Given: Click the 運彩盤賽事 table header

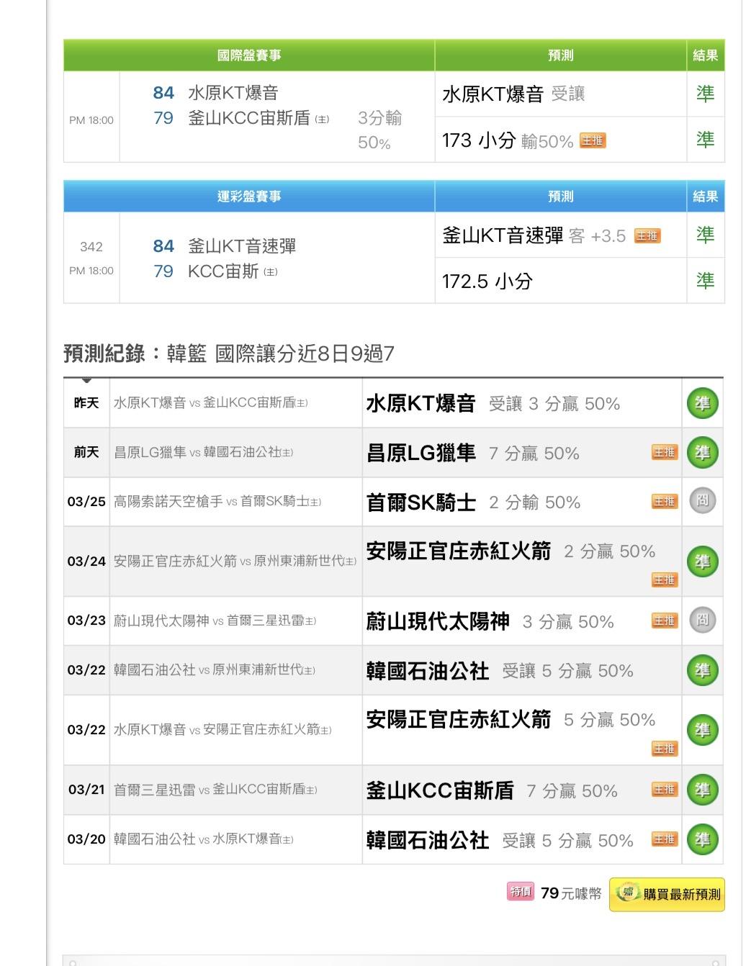Looking at the screenshot, I should click(249, 197).
